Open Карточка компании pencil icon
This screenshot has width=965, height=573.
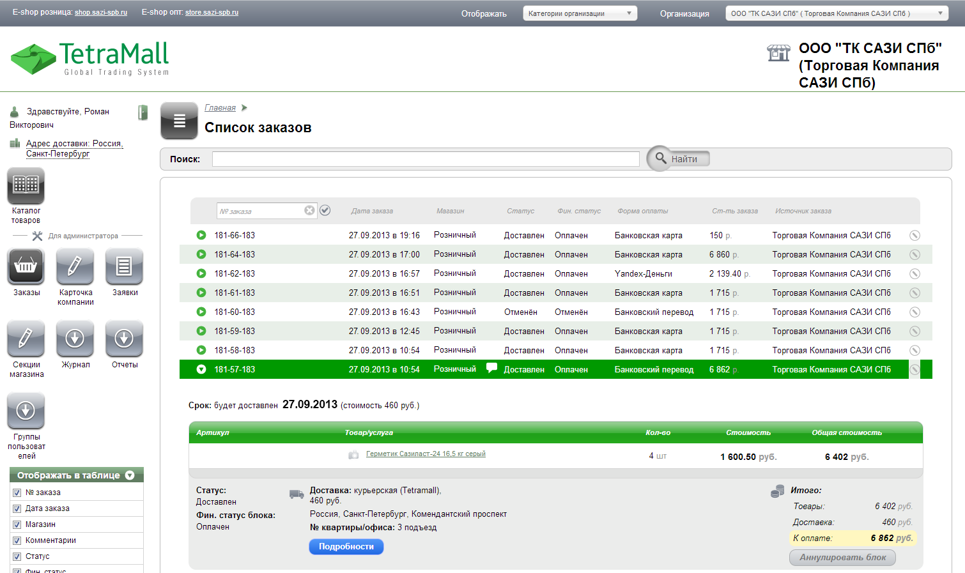pyautogui.click(x=75, y=266)
